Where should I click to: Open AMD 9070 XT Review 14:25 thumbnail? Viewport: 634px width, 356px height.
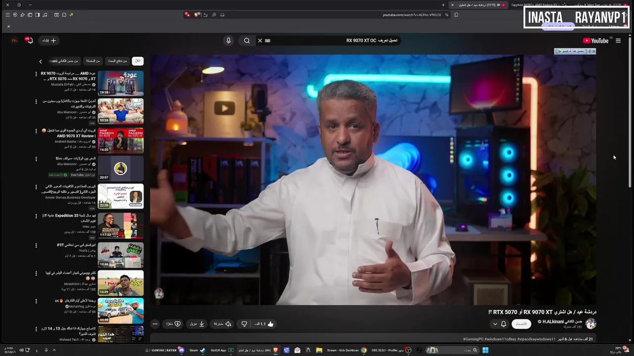[x=120, y=140]
